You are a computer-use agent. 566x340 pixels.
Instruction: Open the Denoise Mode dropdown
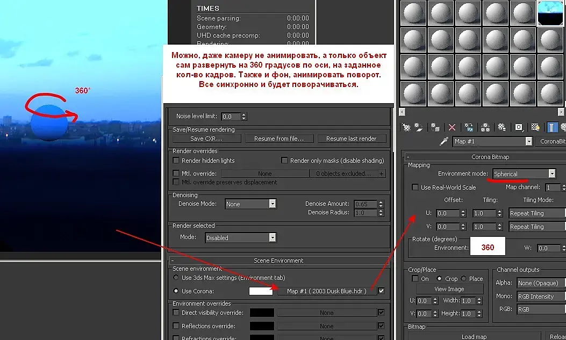pos(250,204)
